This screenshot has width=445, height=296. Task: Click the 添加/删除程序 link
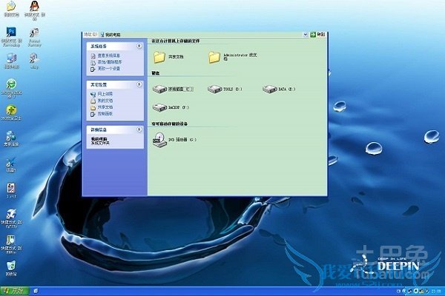106,62
